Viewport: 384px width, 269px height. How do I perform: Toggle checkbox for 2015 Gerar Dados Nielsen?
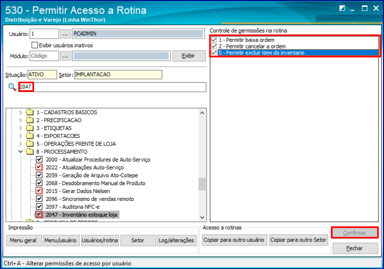point(39,191)
